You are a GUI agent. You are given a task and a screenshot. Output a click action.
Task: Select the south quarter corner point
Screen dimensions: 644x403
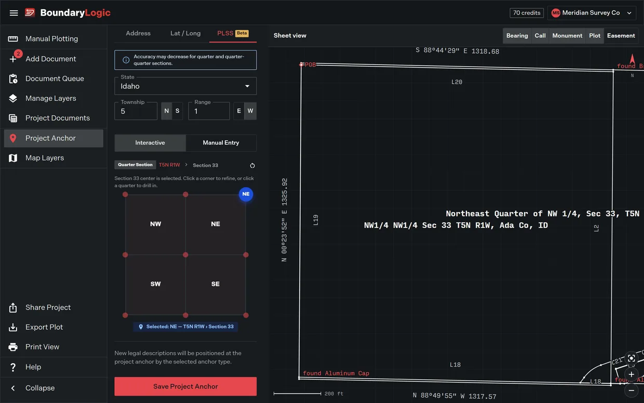pos(185,315)
